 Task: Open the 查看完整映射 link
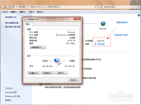coord(122,22)
